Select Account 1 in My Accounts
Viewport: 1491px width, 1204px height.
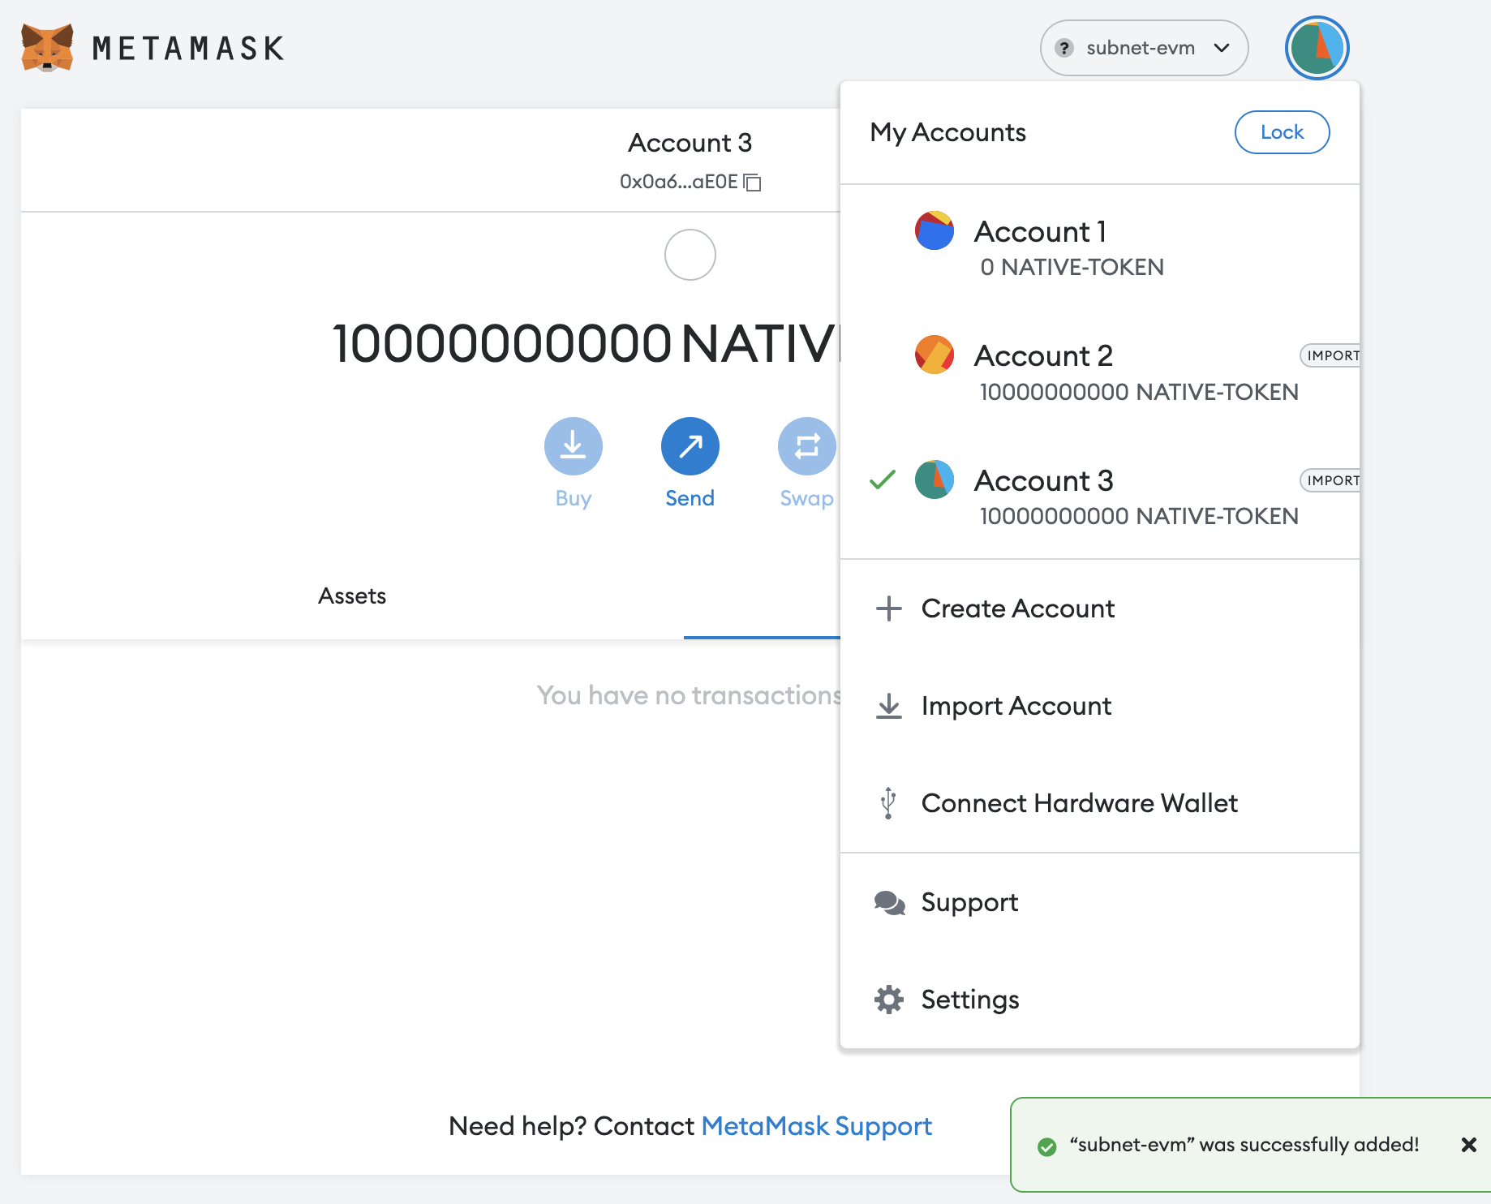coord(1100,247)
